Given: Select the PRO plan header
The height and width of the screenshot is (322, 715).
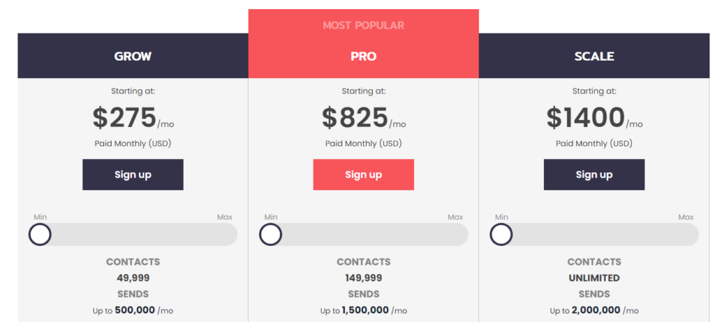Looking at the screenshot, I should click(x=363, y=56).
